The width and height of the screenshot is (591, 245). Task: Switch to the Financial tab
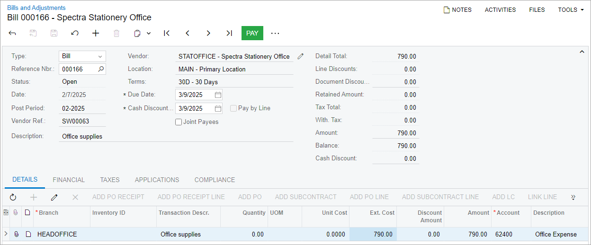point(69,180)
